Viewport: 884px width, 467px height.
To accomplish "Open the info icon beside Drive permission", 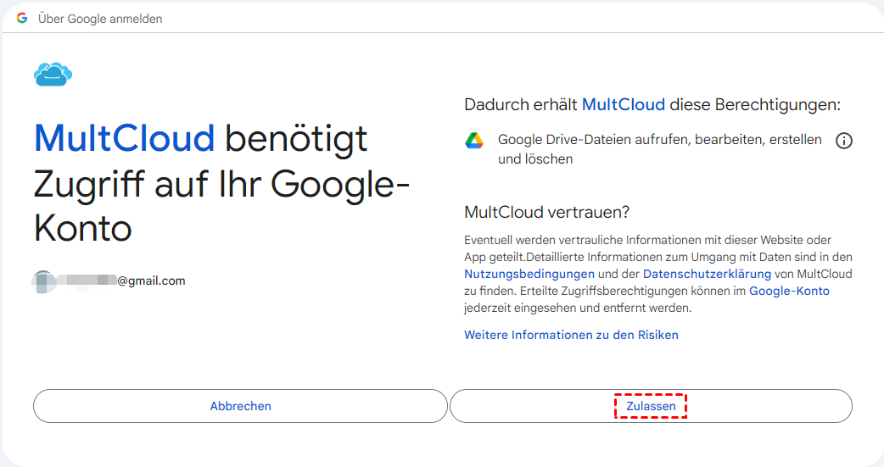I will 843,141.
